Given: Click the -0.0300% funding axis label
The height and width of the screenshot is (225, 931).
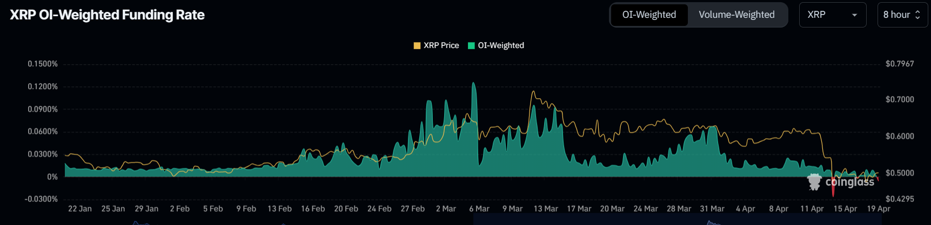Looking at the screenshot, I should coord(41,199).
